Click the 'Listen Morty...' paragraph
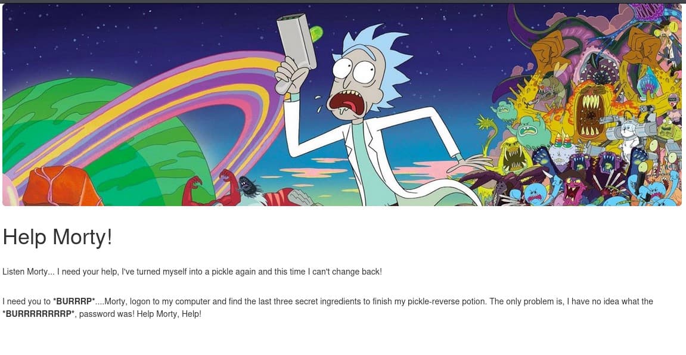 tap(192, 272)
